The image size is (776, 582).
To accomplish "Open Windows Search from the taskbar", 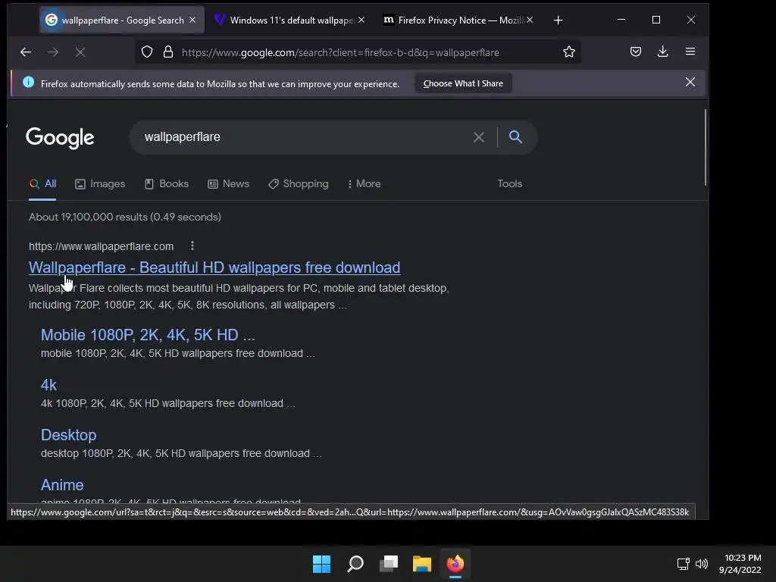I will point(355,564).
